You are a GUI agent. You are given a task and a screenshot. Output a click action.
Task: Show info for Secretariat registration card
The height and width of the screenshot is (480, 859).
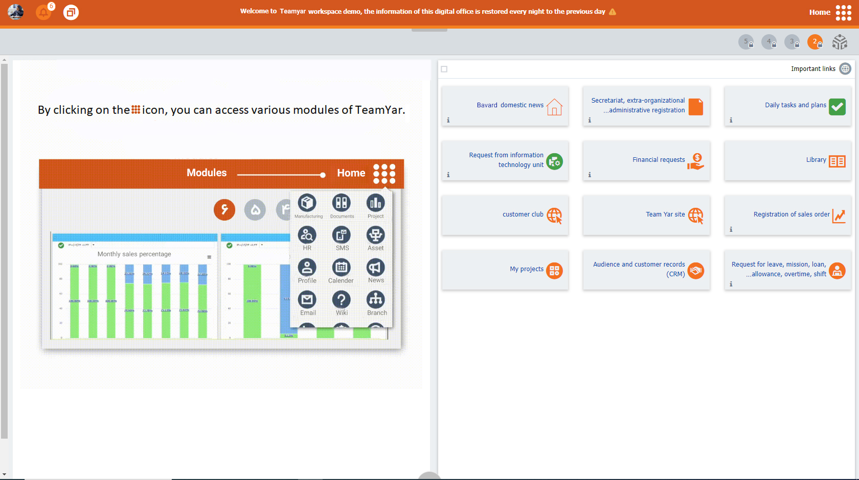click(590, 120)
